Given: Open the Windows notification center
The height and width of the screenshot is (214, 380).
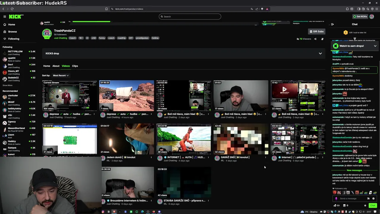Looking at the screenshot, I should point(375,212).
